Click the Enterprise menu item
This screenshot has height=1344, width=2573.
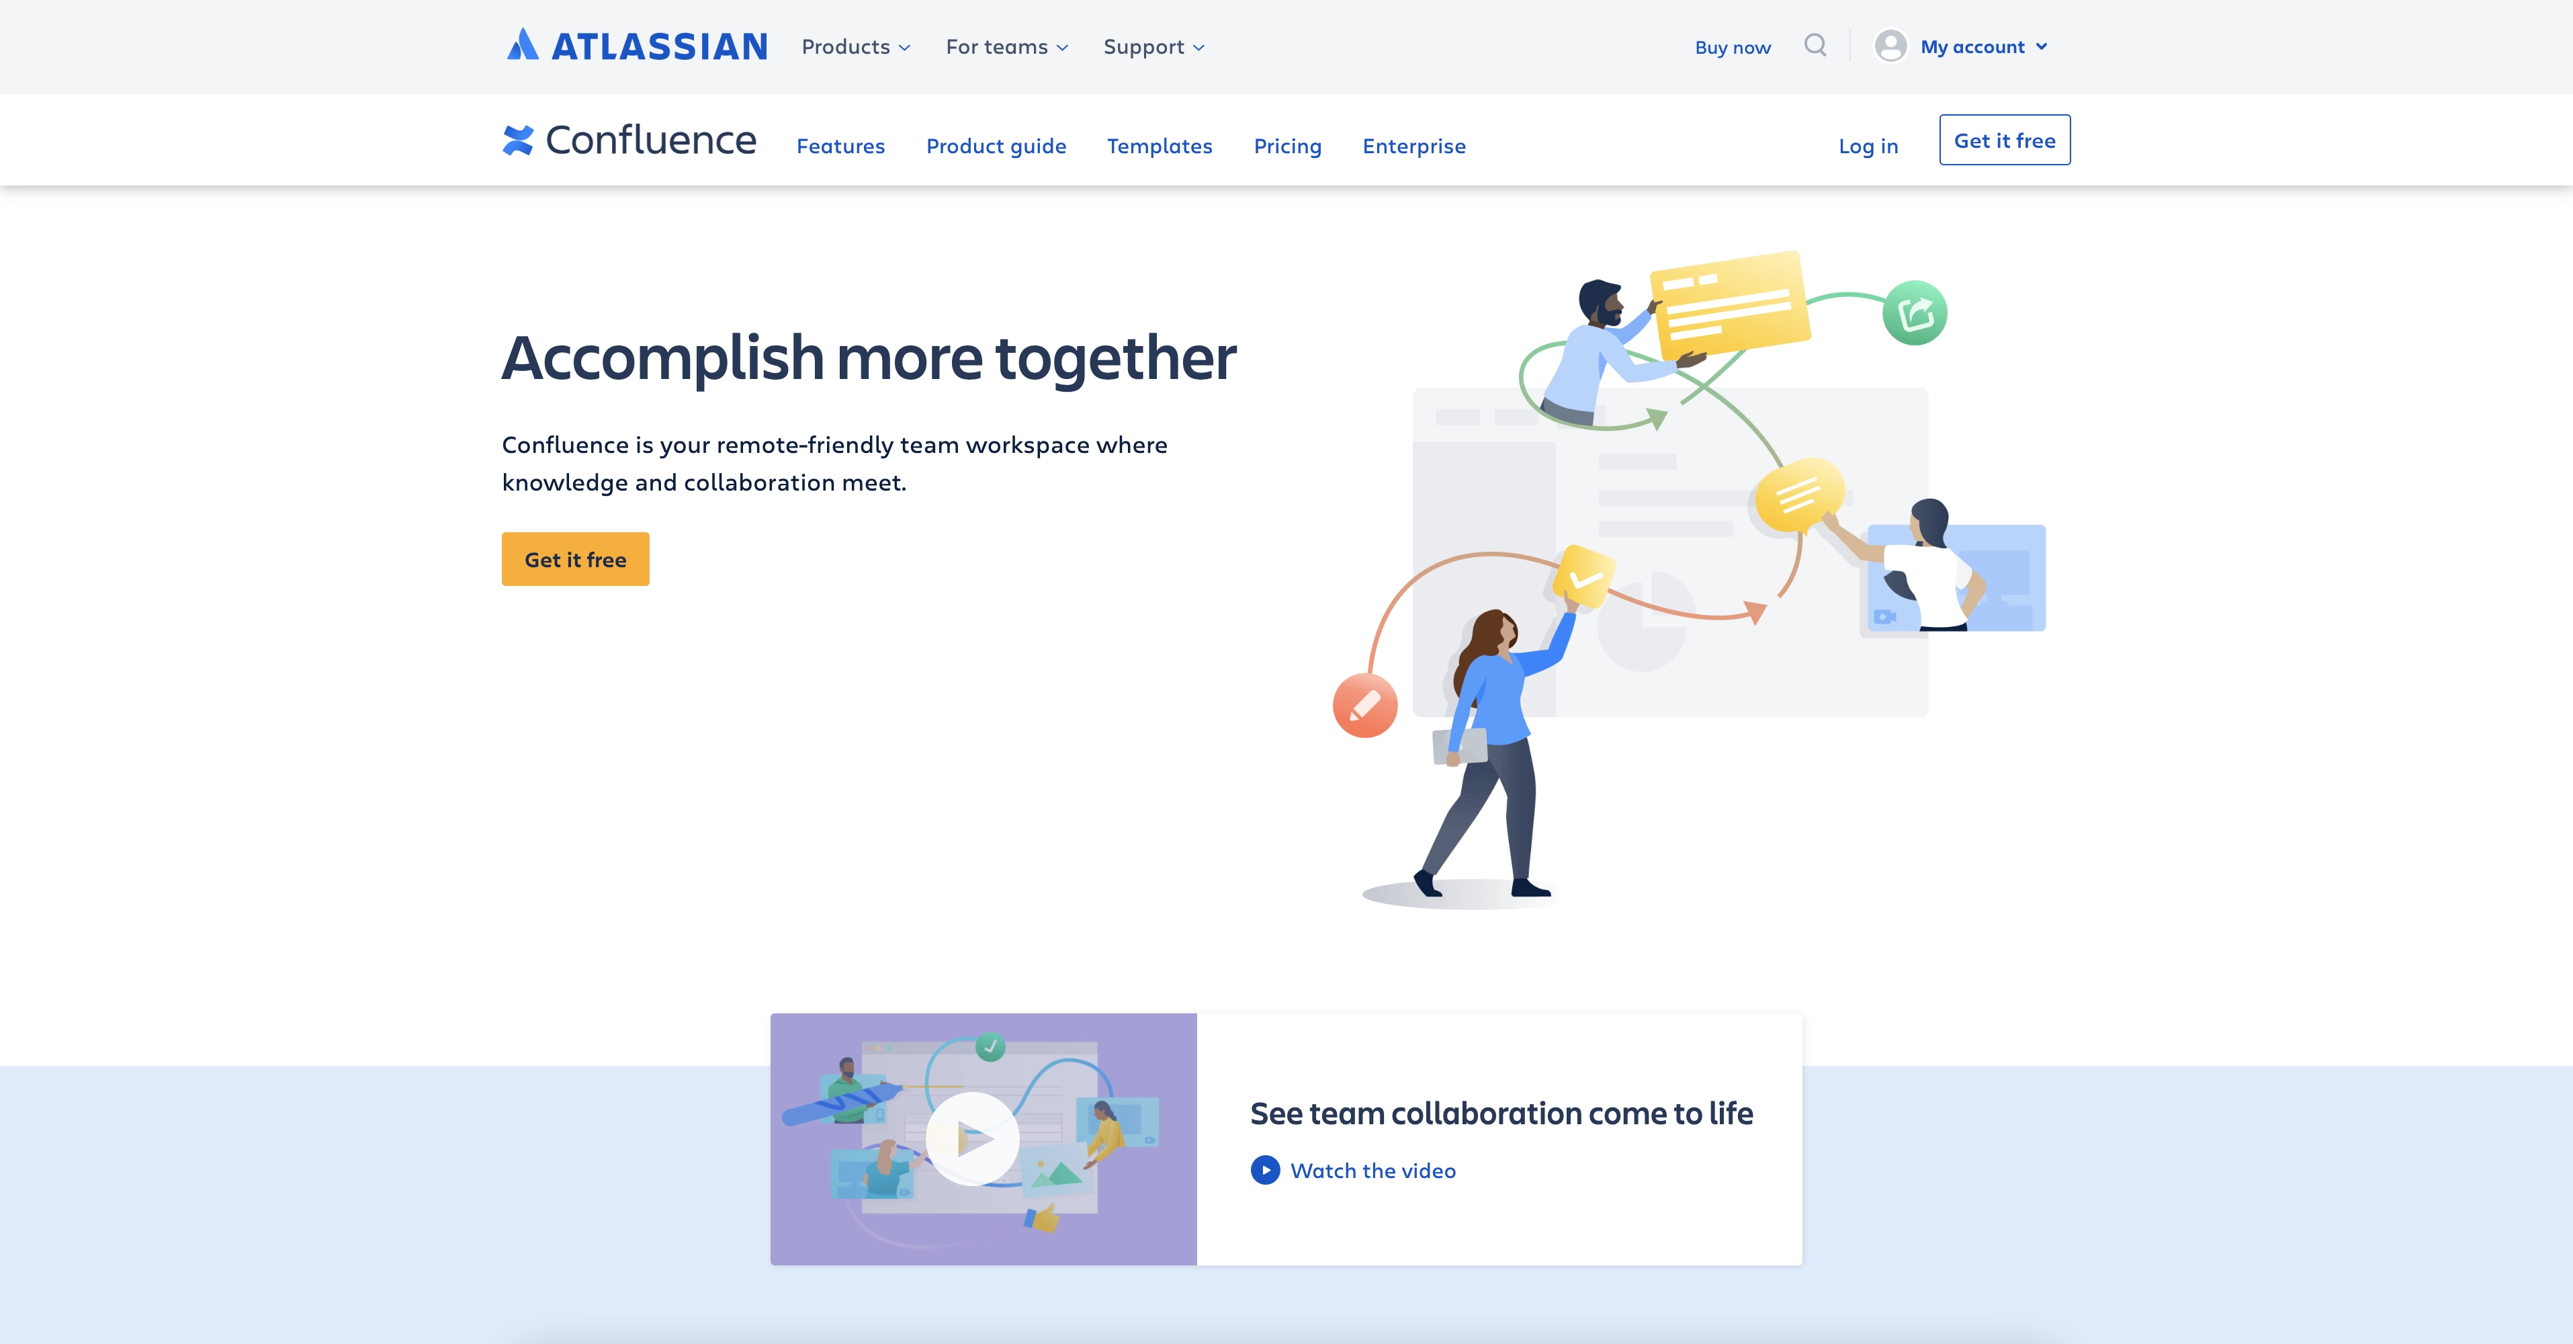point(1414,144)
